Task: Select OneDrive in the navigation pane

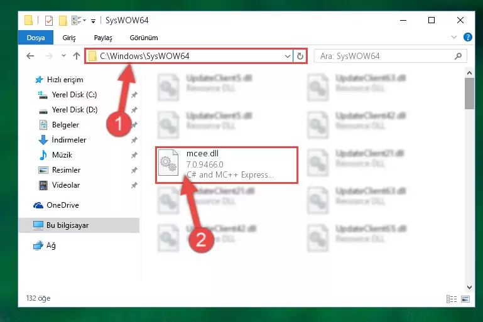Action: (x=63, y=205)
